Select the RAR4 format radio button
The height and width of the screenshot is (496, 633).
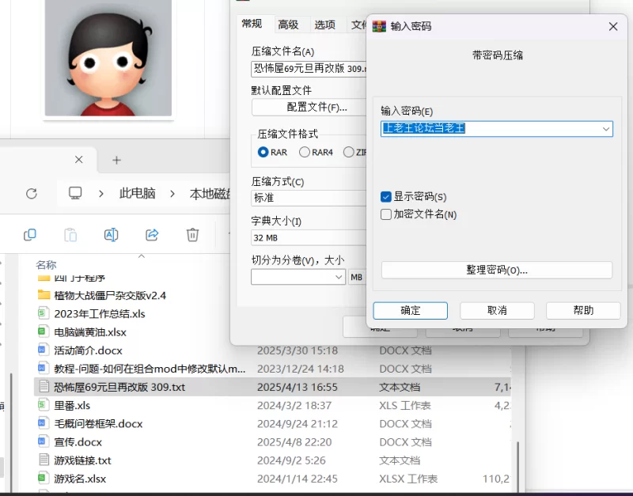[x=305, y=152]
